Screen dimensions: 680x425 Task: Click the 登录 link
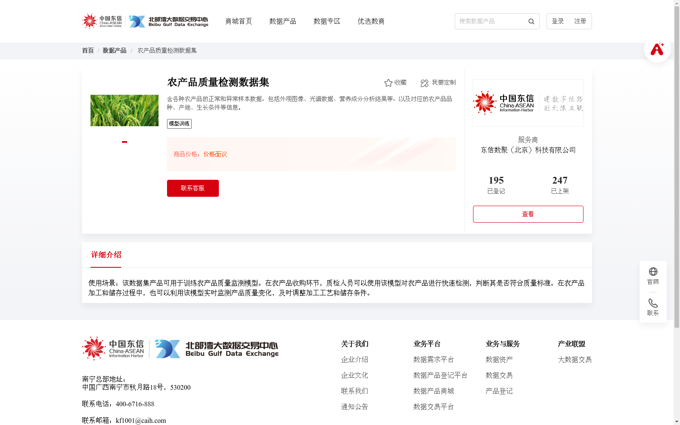coord(558,21)
